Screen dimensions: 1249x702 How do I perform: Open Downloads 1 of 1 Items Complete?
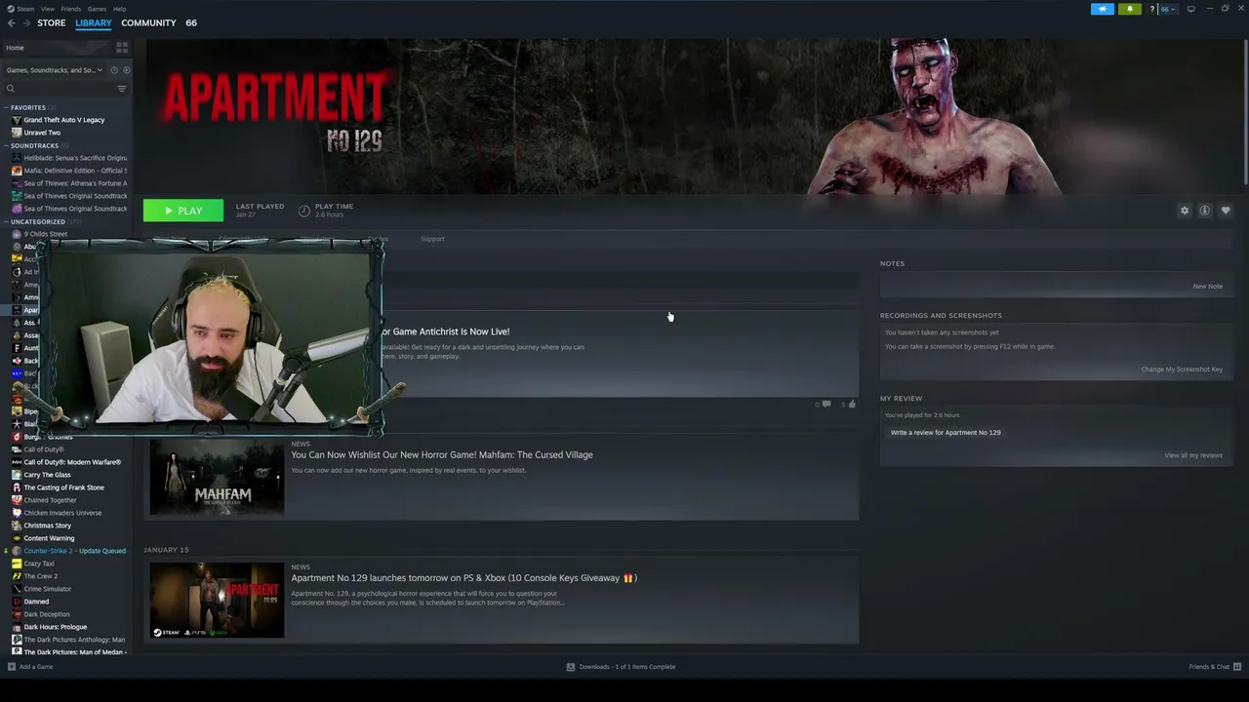pyautogui.click(x=627, y=667)
